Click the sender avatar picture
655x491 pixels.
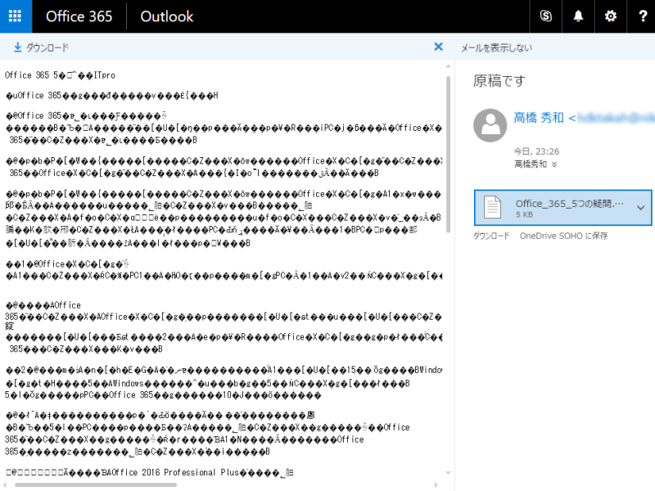coord(490,124)
